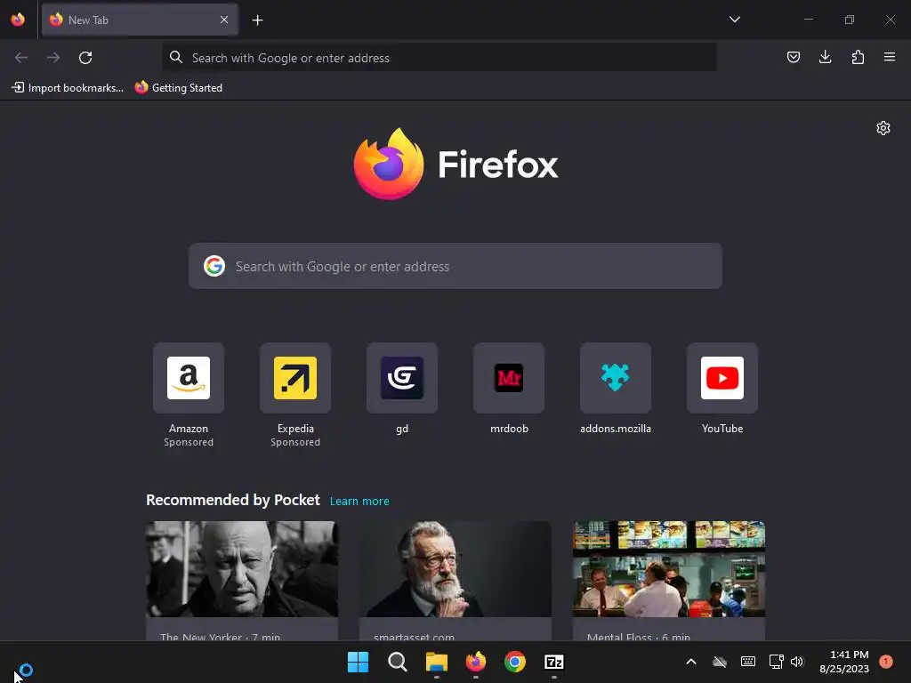Launch Google Chrome from taskbar

[x=515, y=662]
